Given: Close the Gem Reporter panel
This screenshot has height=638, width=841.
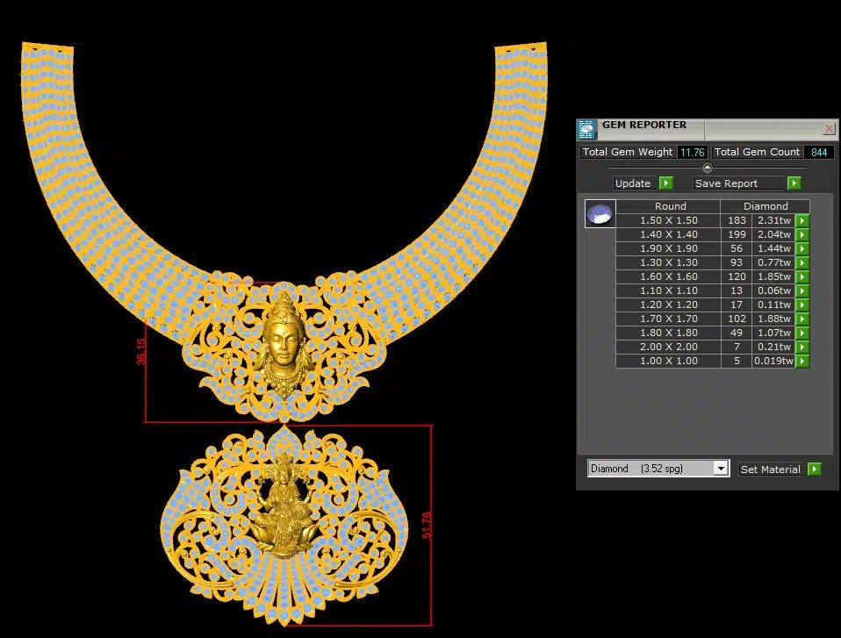Looking at the screenshot, I should (x=828, y=129).
